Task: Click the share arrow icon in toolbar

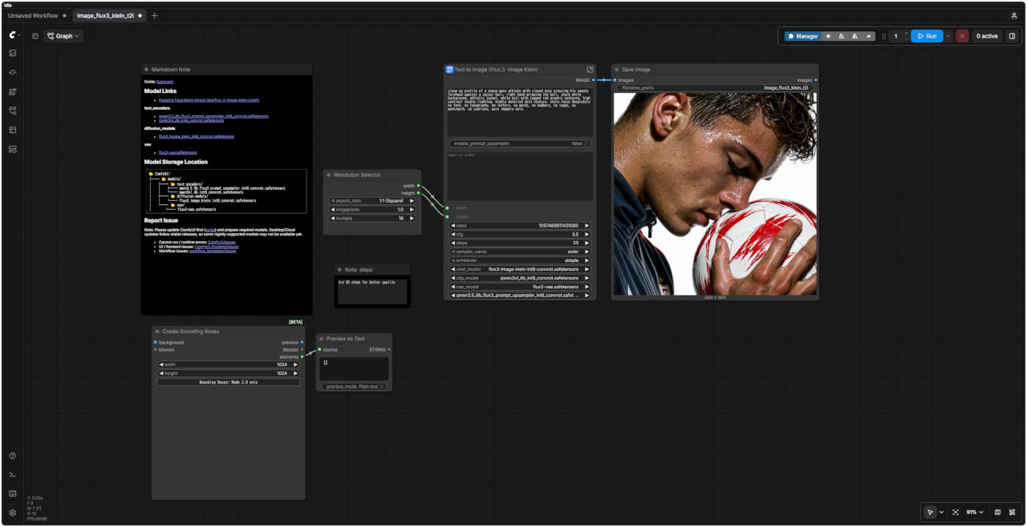Action: (x=869, y=36)
